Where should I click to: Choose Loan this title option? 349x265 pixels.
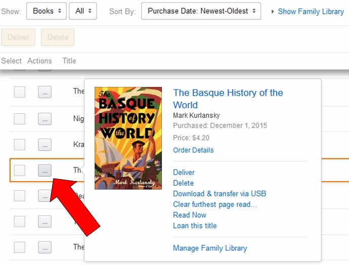pos(195,226)
